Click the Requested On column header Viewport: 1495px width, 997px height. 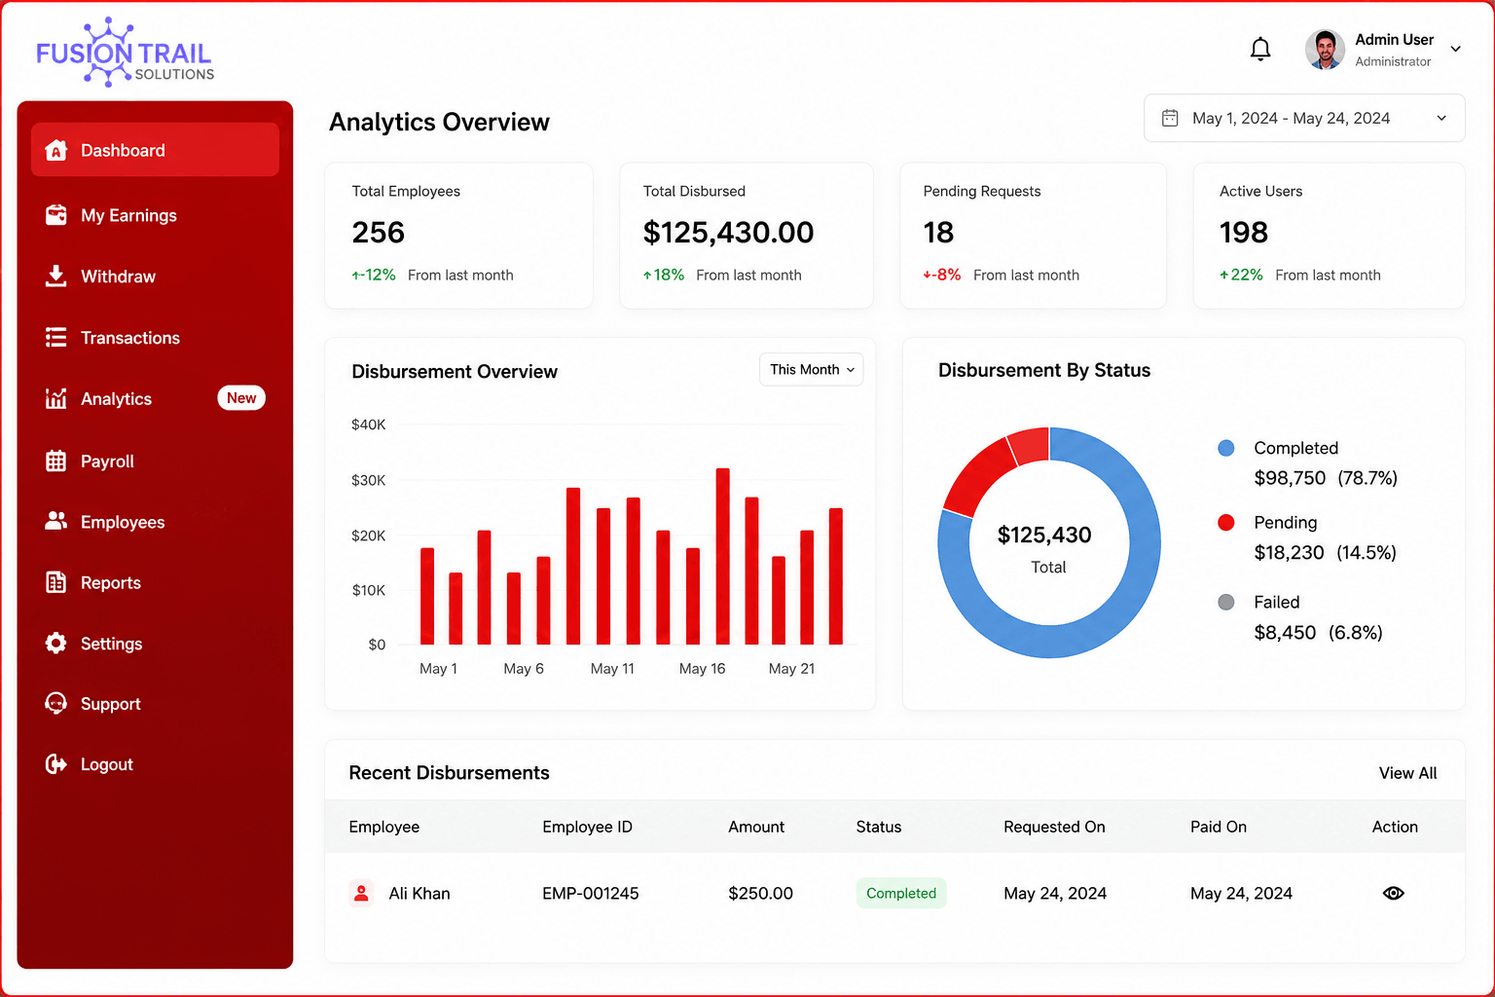point(1054,827)
